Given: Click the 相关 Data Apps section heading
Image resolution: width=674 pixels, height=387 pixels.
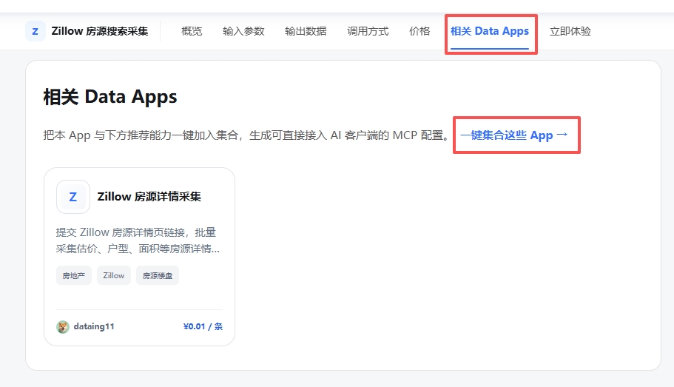Looking at the screenshot, I should click(110, 97).
